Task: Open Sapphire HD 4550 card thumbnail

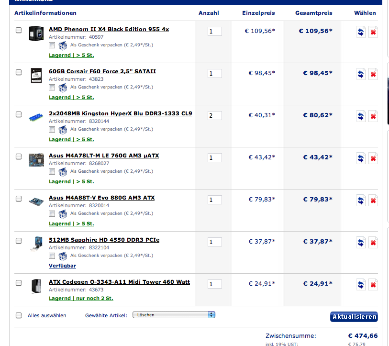Action: point(37,244)
